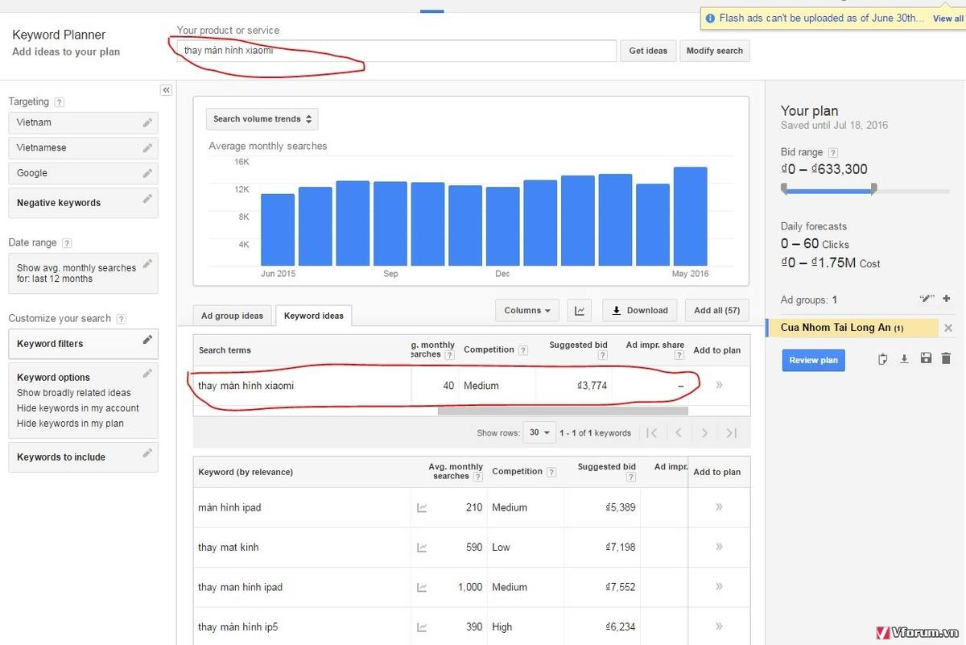Add new ad group plus icon

click(947, 300)
